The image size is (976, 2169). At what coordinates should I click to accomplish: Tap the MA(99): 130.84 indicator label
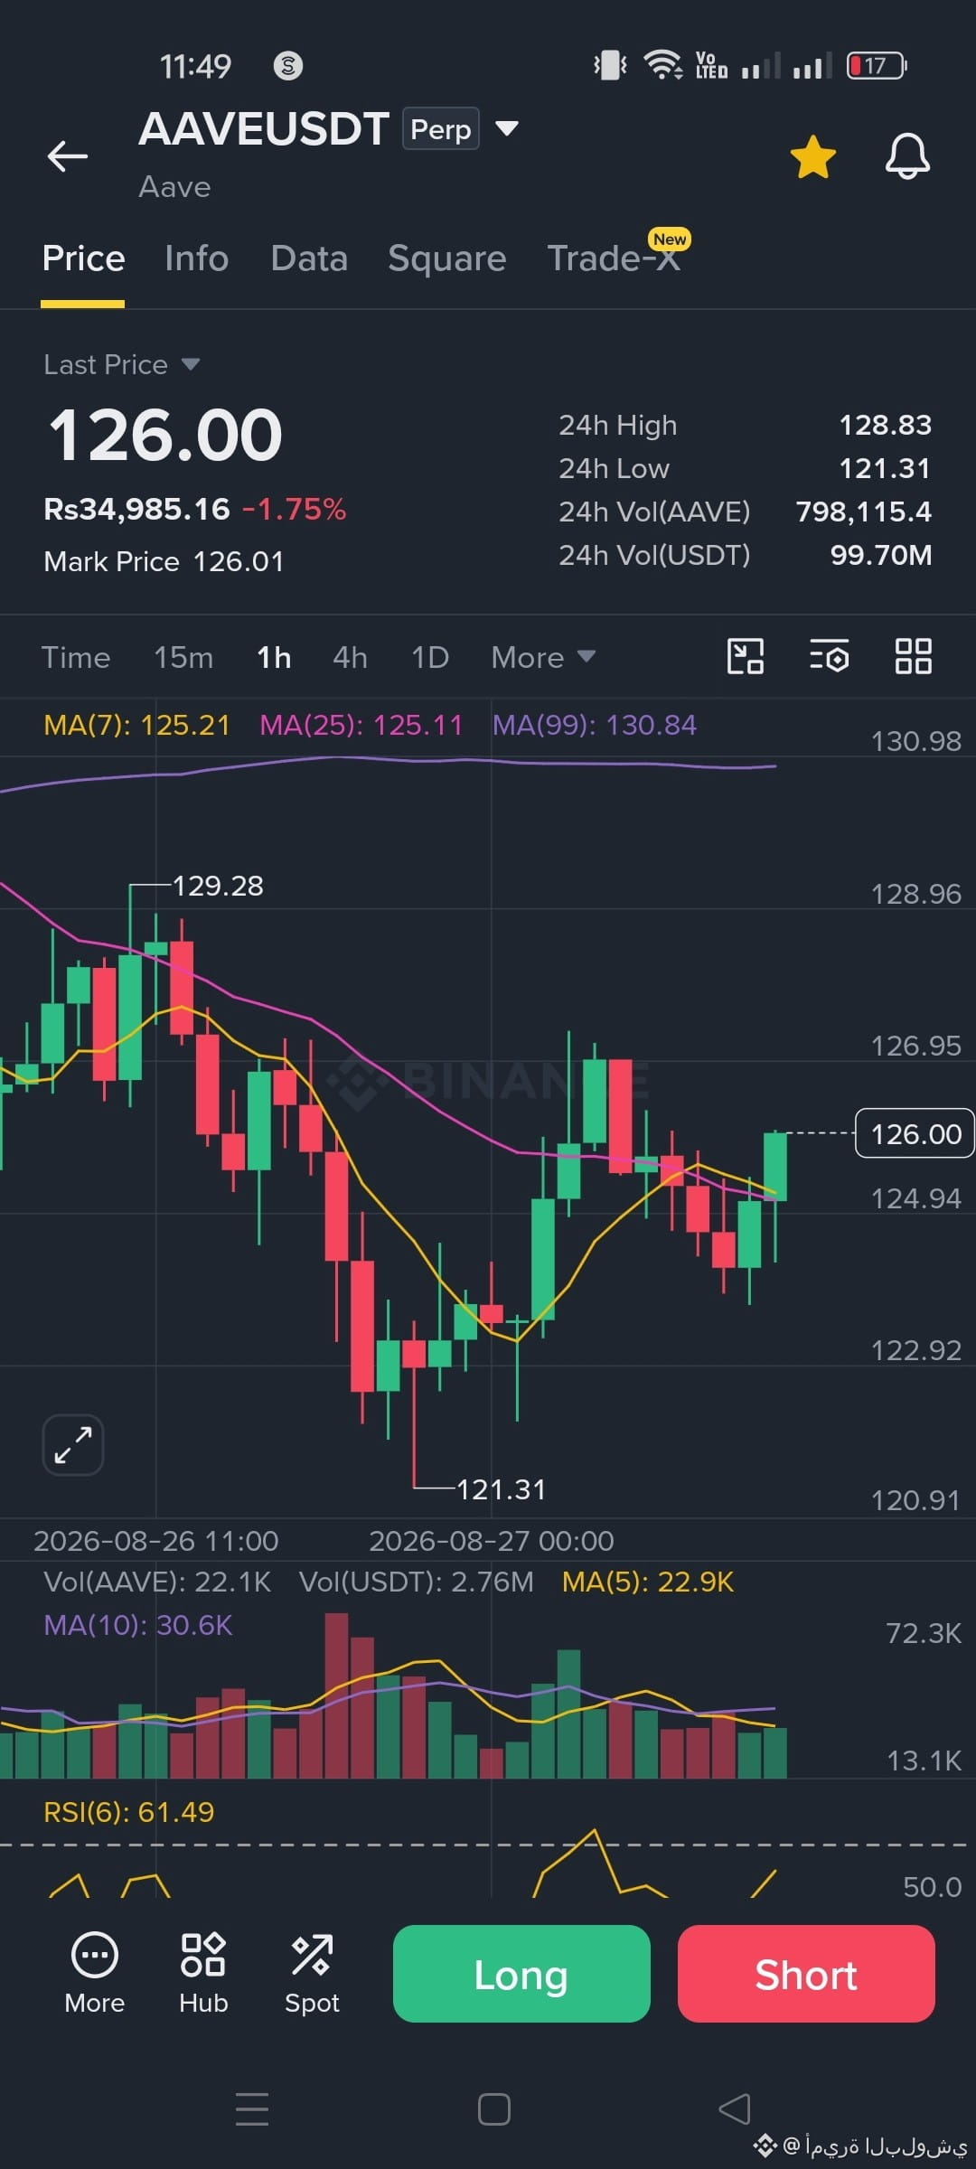click(595, 725)
